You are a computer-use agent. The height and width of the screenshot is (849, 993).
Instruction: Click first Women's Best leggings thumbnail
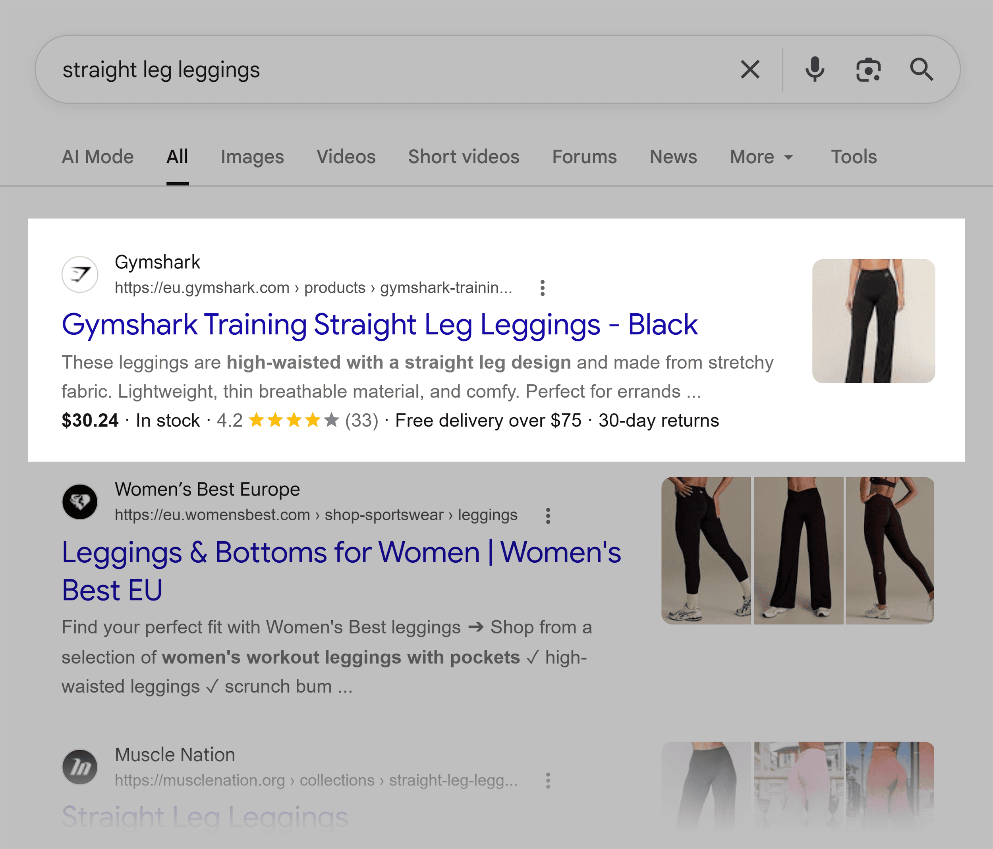706,550
